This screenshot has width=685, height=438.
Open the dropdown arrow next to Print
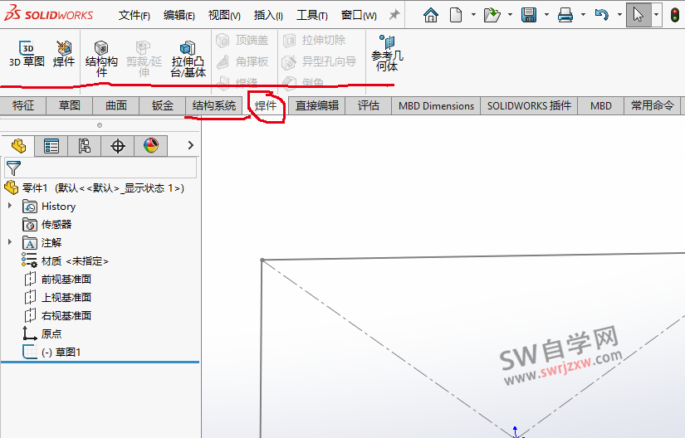coord(583,15)
